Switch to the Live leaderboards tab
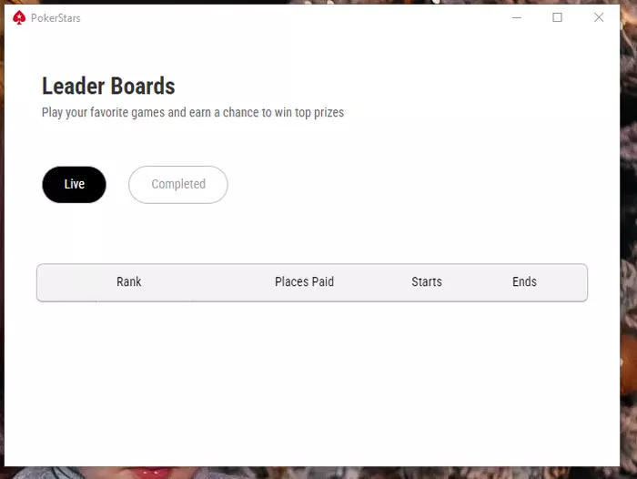 tap(74, 184)
